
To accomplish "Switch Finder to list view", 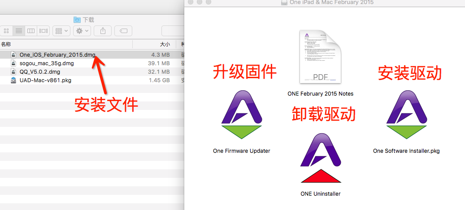I will pyautogui.click(x=19, y=31).
